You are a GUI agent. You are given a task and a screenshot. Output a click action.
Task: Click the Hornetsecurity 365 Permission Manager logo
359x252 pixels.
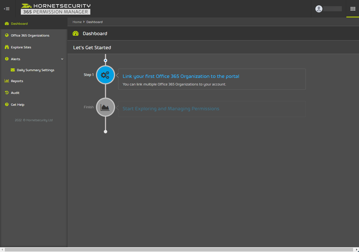click(x=56, y=9)
